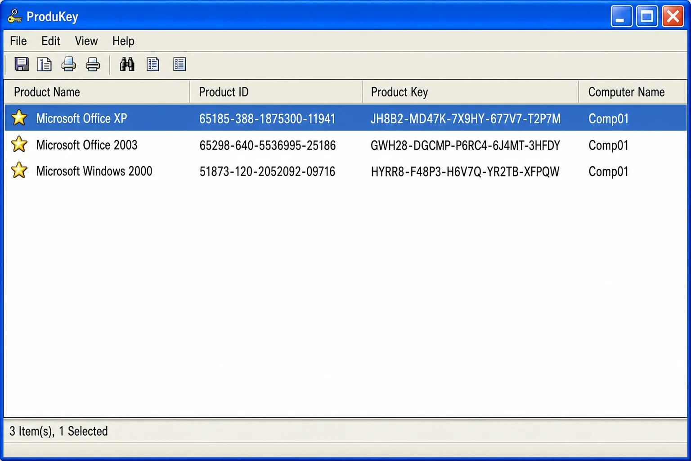Click product key JH8B2-MD47K-7X9HY-677V7-T2P7M

click(466, 119)
